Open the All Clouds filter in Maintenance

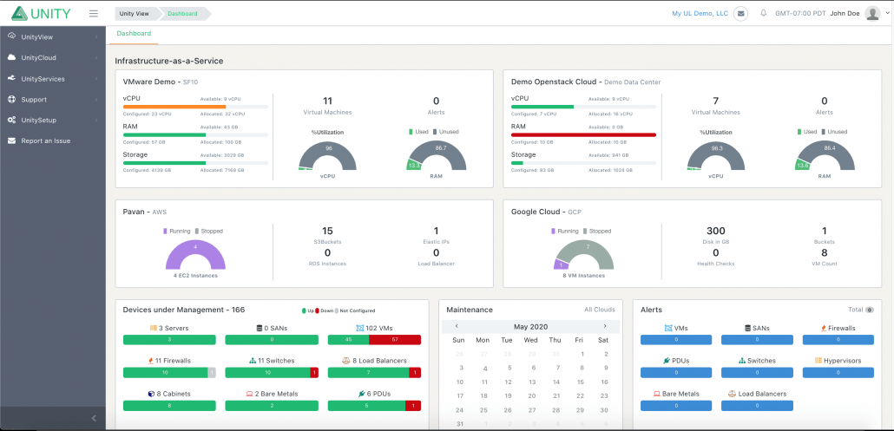600,310
